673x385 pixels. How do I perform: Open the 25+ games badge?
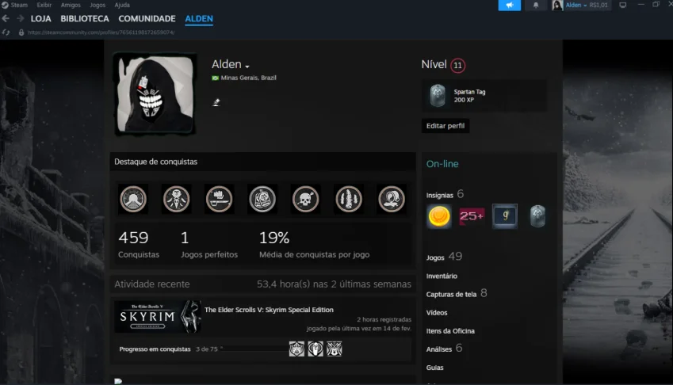[472, 216]
